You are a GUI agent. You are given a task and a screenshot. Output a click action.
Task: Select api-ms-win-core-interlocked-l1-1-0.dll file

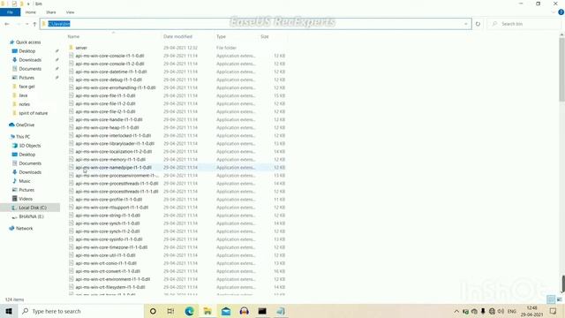(113, 135)
